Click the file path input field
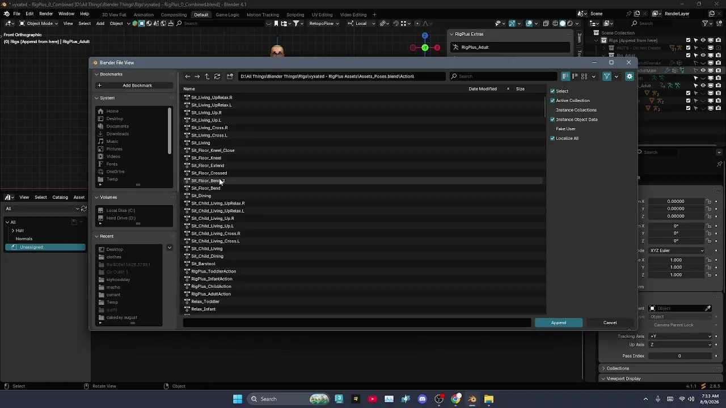The width and height of the screenshot is (726, 408). coord(341,76)
